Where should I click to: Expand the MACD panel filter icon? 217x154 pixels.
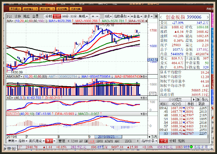coord(141,114)
